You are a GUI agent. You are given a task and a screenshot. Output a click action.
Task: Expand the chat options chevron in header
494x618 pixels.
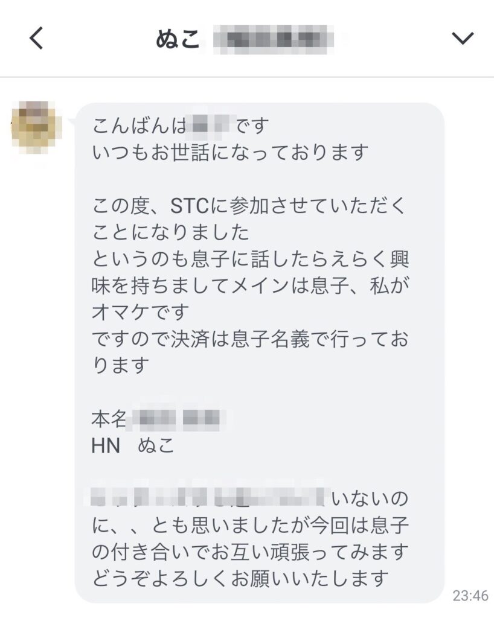[x=462, y=38]
